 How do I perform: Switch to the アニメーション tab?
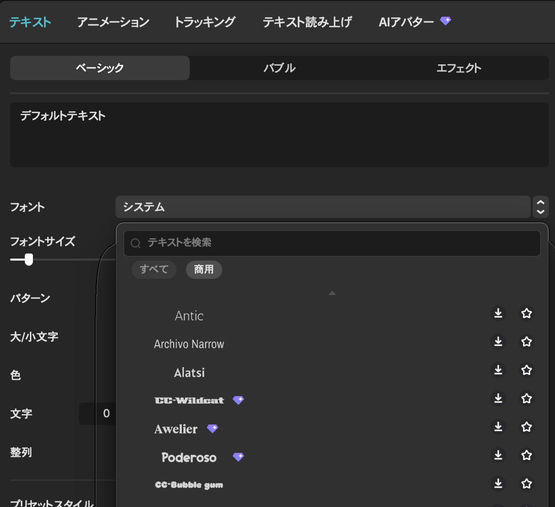tap(113, 22)
